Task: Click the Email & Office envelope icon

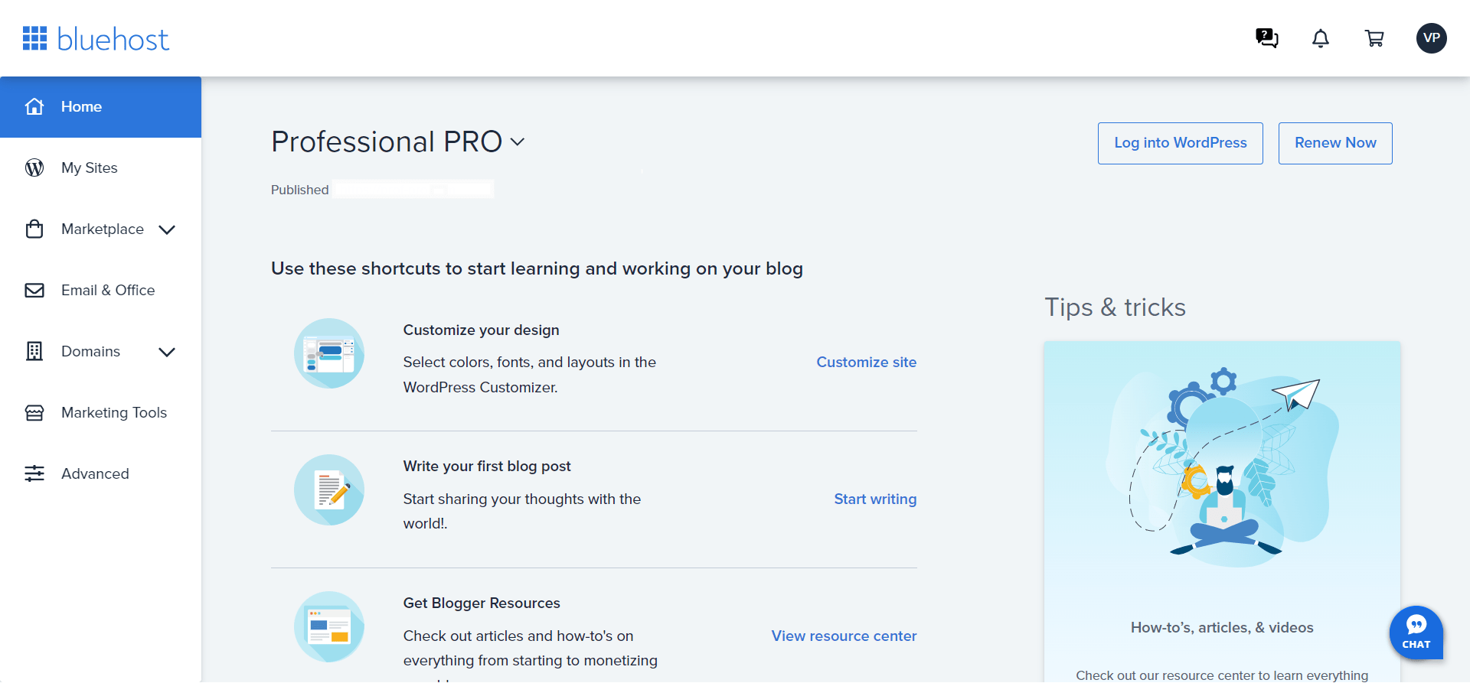Action: (x=34, y=290)
